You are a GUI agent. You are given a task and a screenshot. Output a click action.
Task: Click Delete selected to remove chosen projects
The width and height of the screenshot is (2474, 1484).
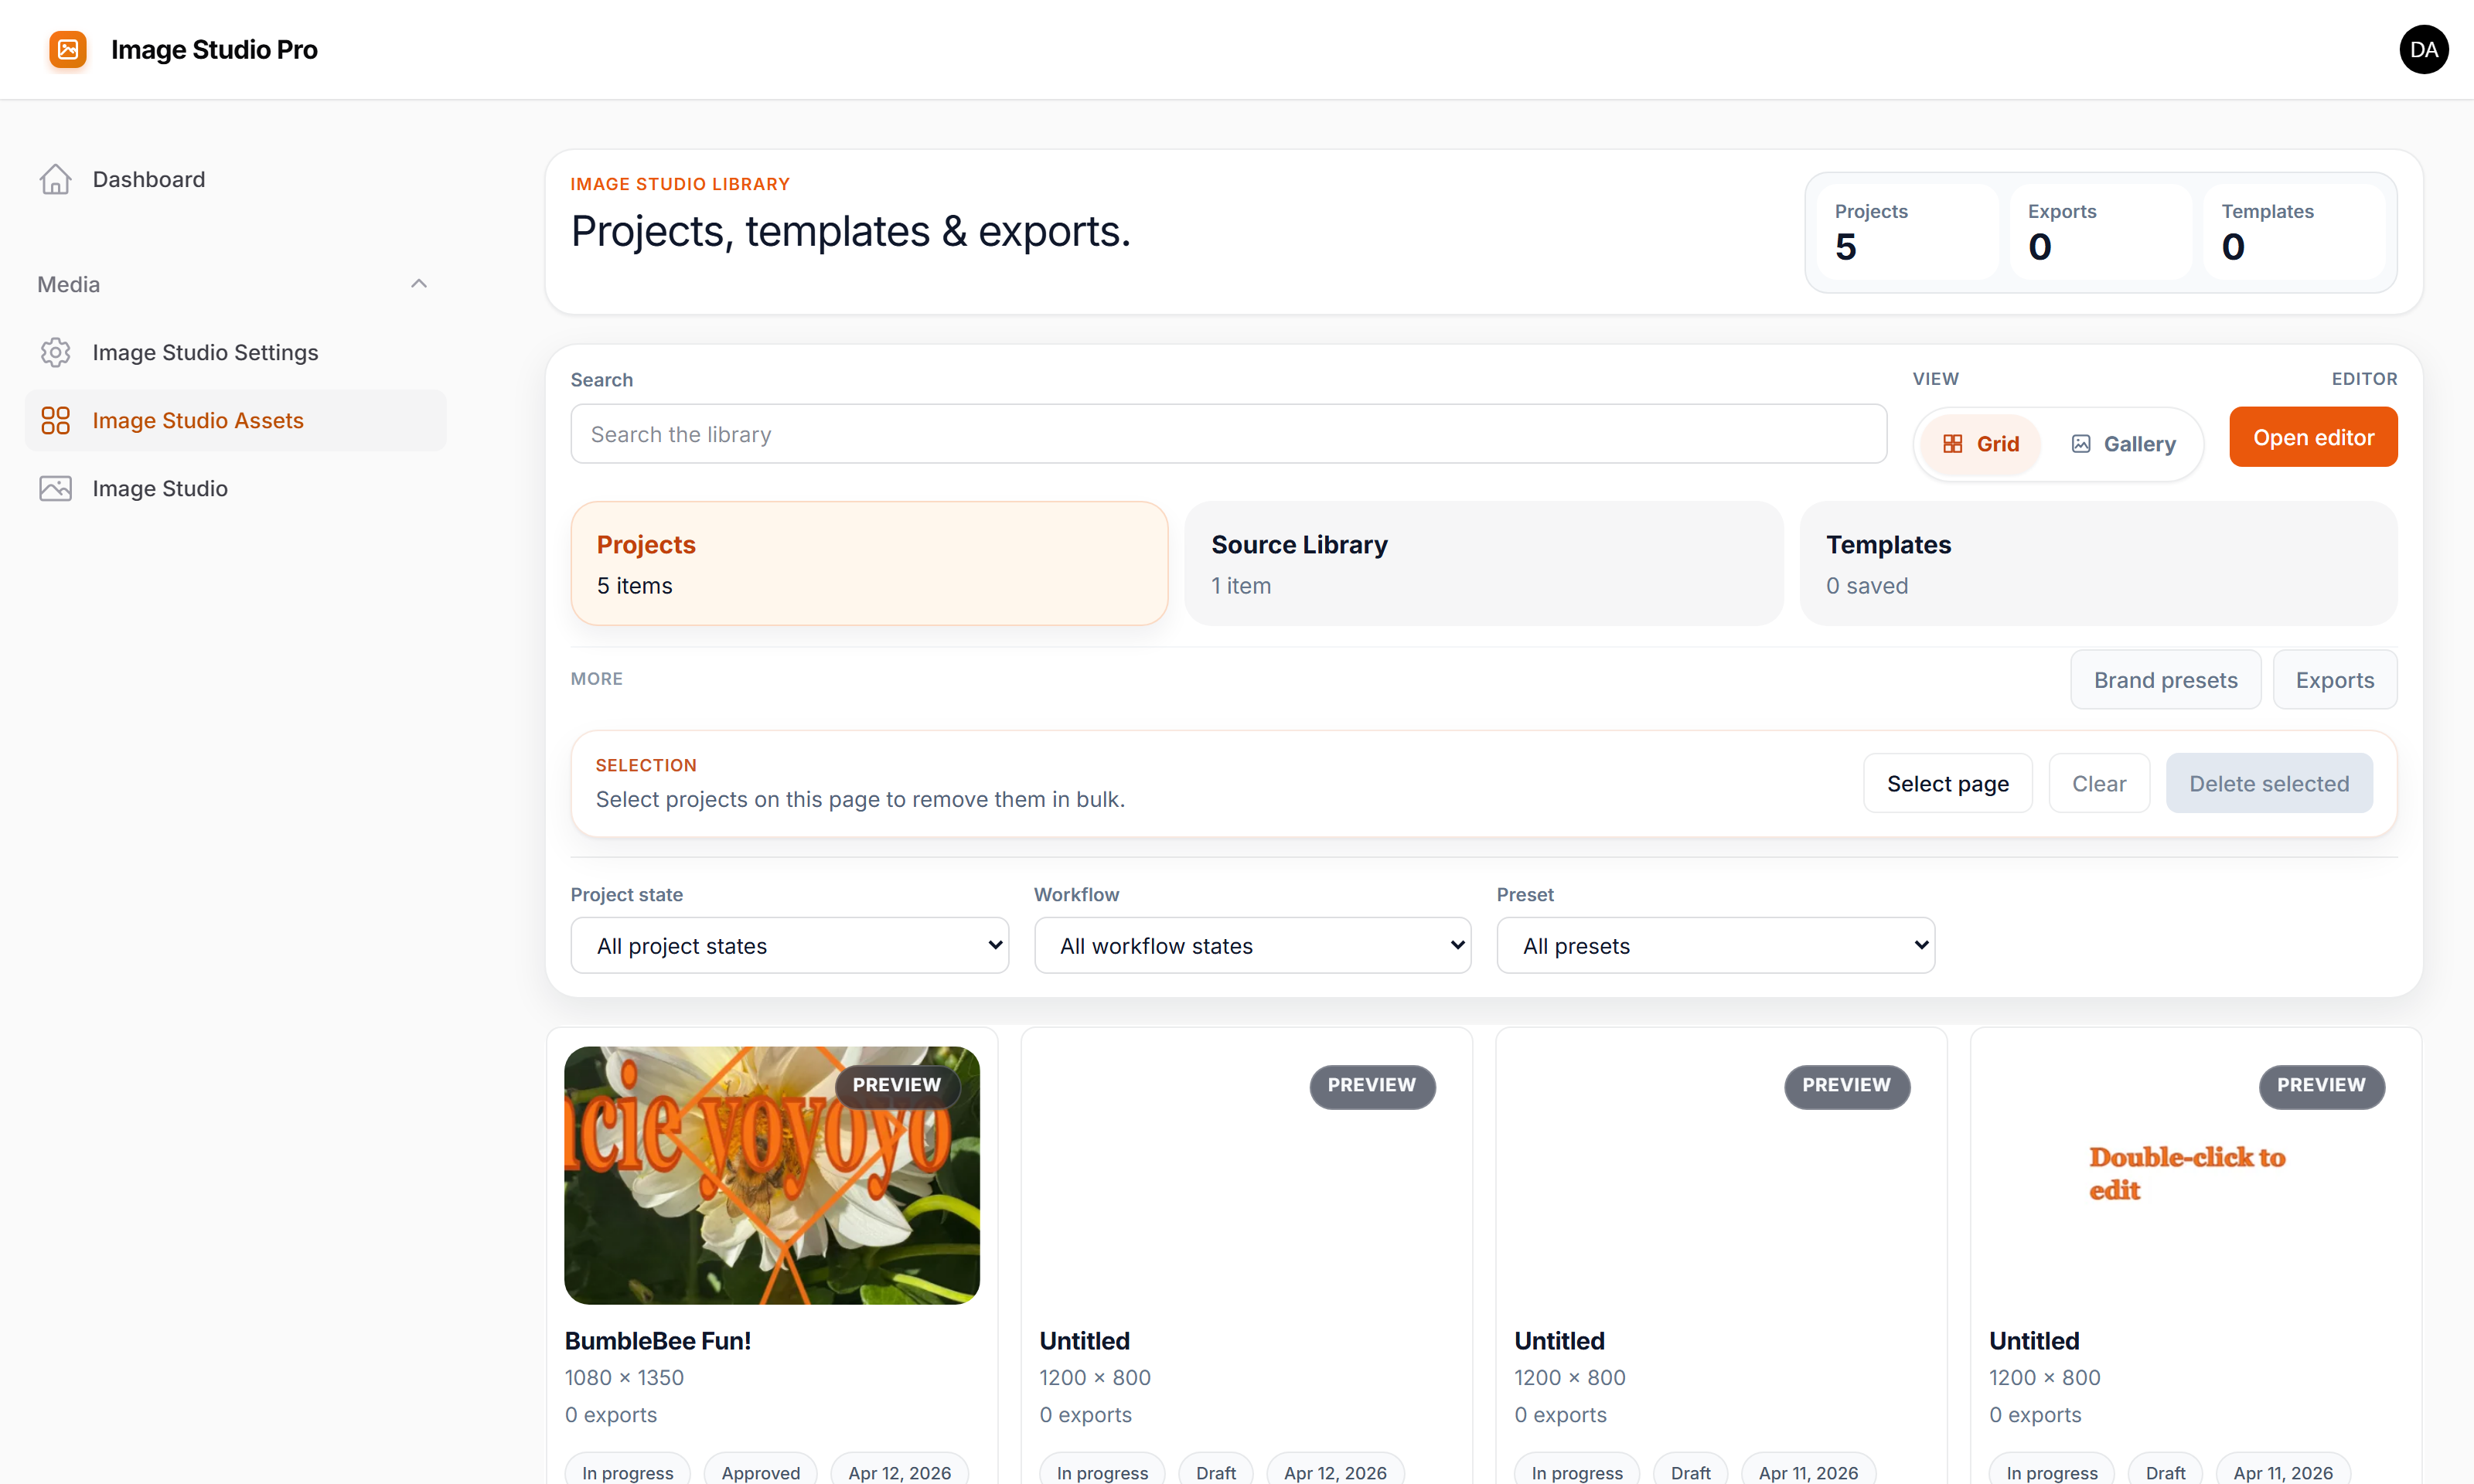click(2269, 783)
